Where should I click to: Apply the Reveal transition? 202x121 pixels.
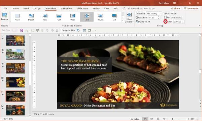coord(100,17)
